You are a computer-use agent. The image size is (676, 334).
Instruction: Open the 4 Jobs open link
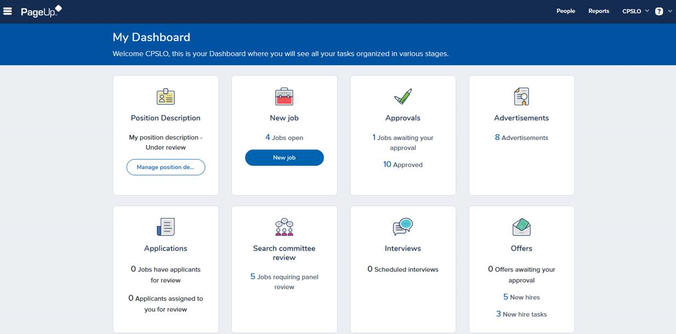coord(284,137)
